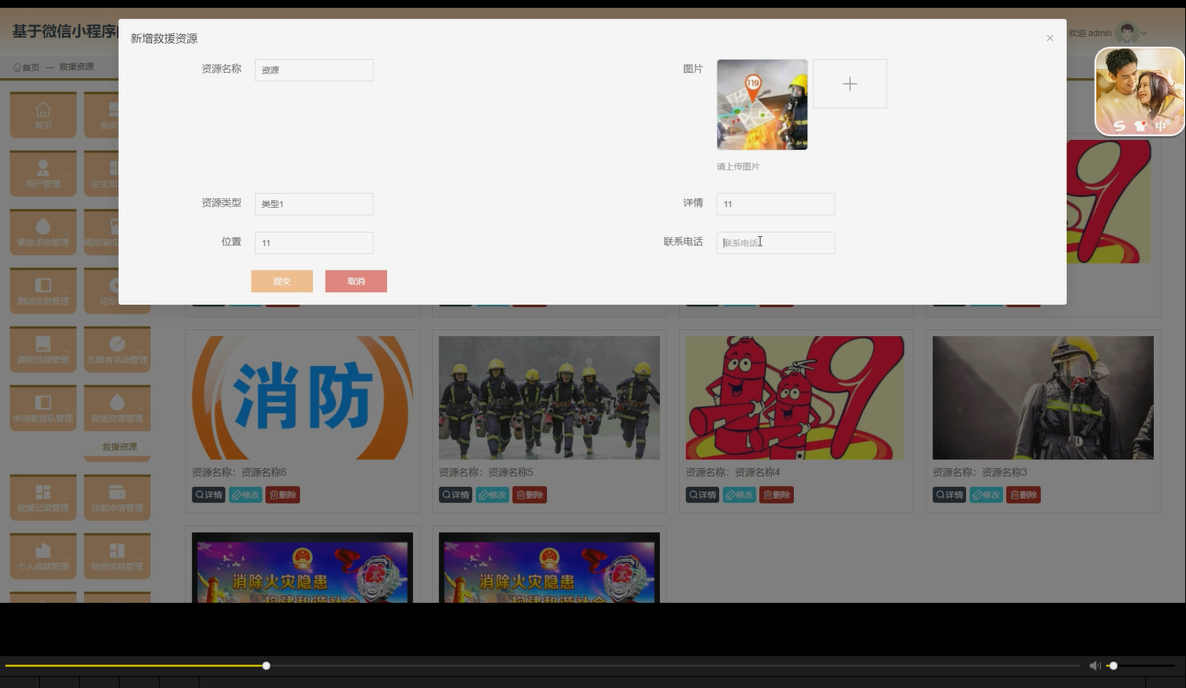
Task: Submit the form with 提交 button
Action: [282, 281]
